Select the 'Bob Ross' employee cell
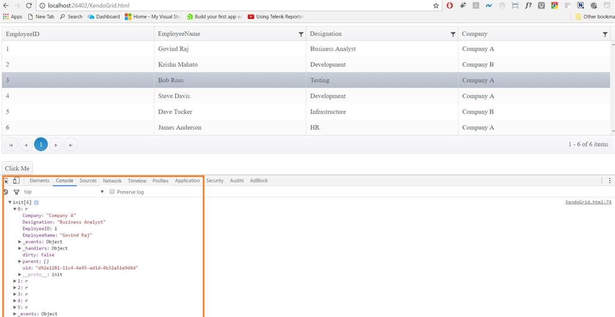The width and height of the screenshot is (615, 317). click(230, 81)
